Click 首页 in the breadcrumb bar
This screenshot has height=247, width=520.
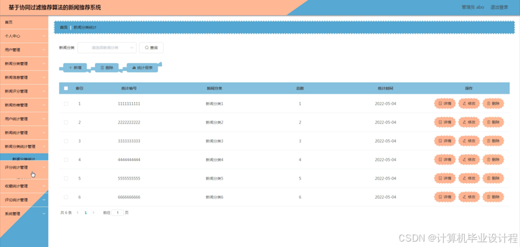click(64, 28)
